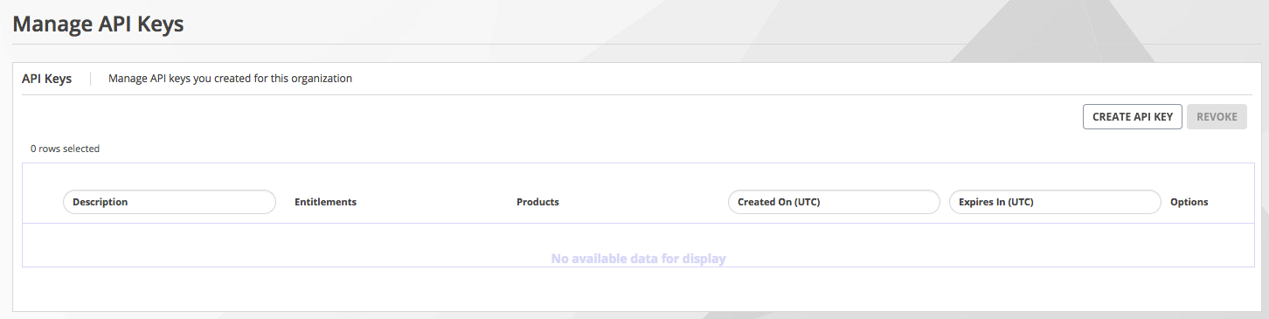Image resolution: width=1269 pixels, height=319 pixels.
Task: Click the '0 rows selected' status text
Action: (x=66, y=149)
